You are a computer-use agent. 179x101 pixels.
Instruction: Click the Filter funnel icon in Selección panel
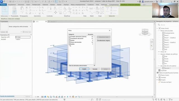[107, 9]
